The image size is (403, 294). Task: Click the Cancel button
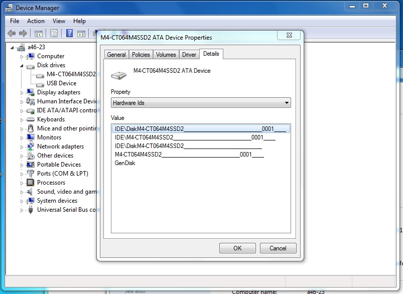pyautogui.click(x=278, y=248)
